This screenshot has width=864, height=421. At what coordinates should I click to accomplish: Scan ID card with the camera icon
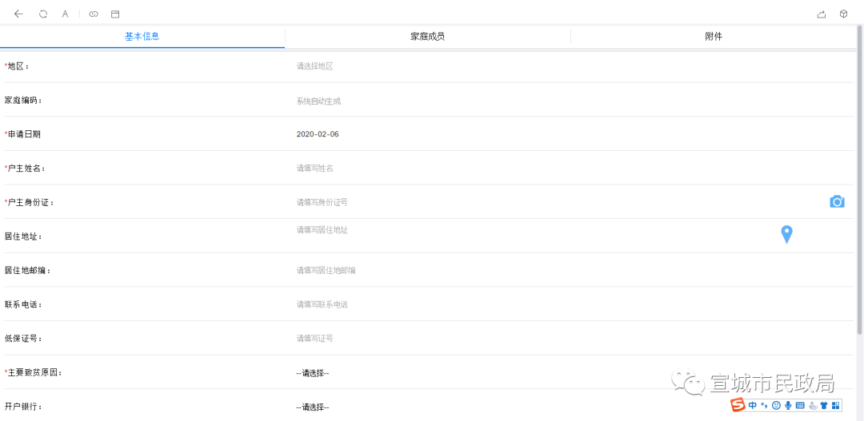tap(837, 202)
